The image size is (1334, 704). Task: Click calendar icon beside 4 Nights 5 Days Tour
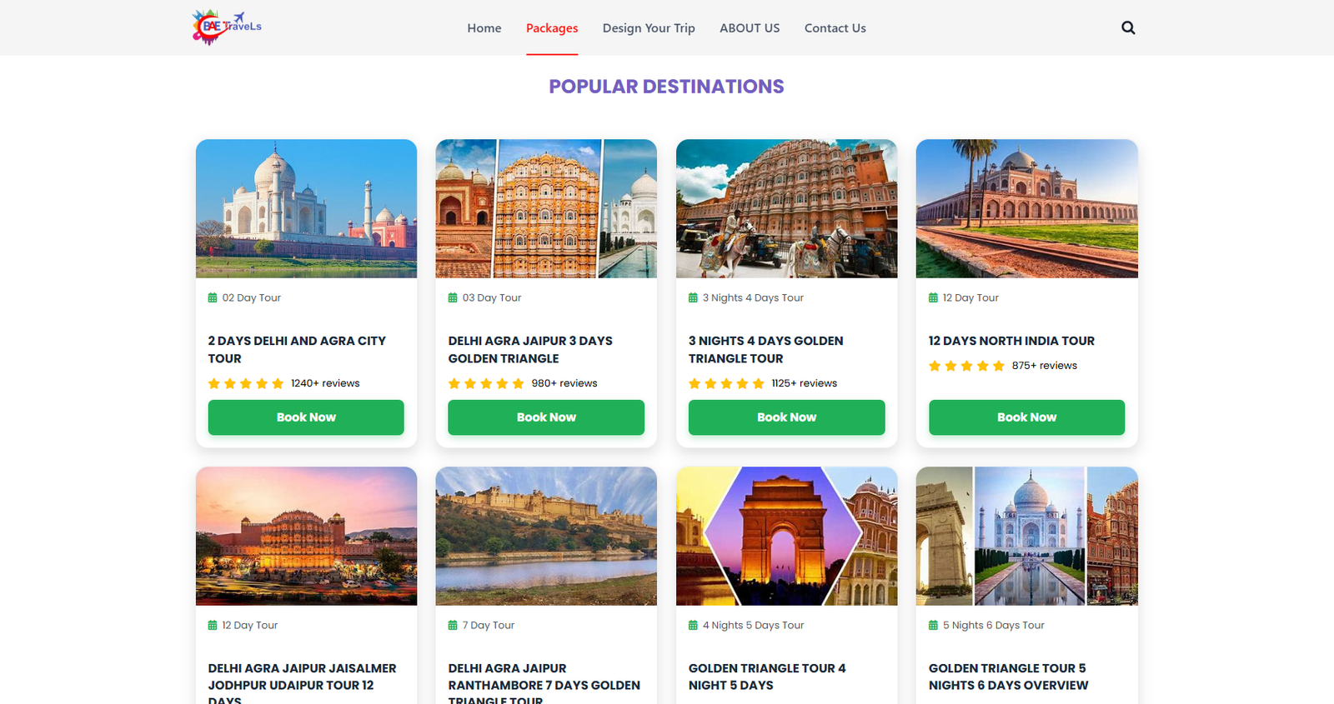[x=693, y=625]
